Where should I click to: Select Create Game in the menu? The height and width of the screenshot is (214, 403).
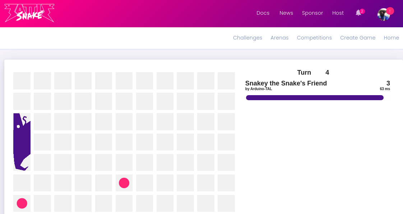(x=358, y=38)
